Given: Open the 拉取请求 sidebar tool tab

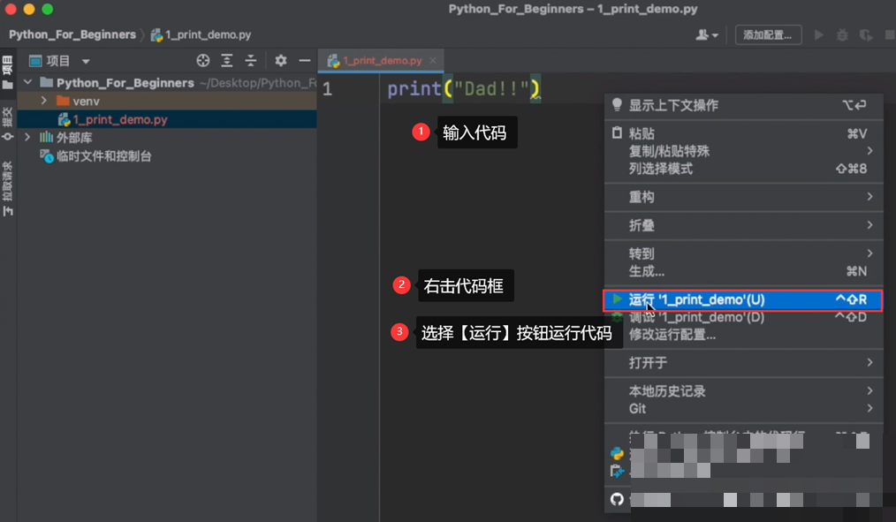Looking at the screenshot, I should click(x=7, y=188).
